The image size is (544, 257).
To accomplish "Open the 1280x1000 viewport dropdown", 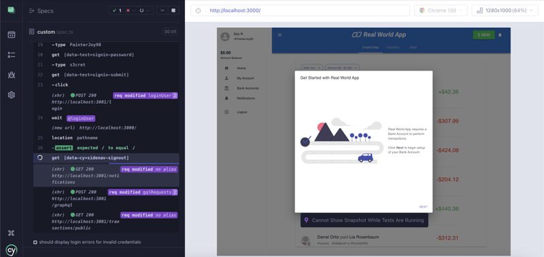I will [x=505, y=10].
